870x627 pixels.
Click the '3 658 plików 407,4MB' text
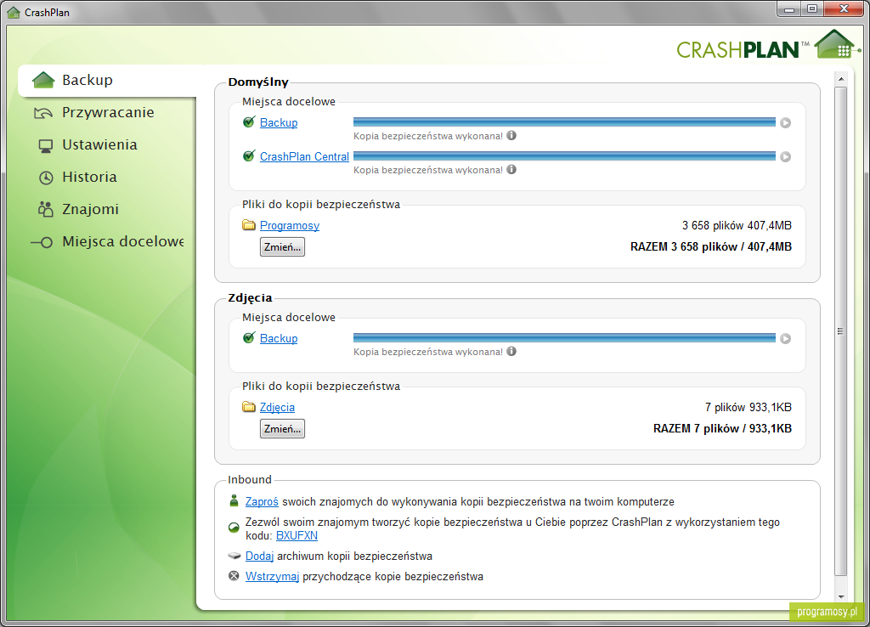point(737,225)
